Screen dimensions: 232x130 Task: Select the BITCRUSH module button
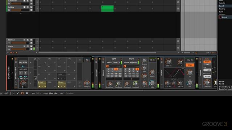coord(23,62)
